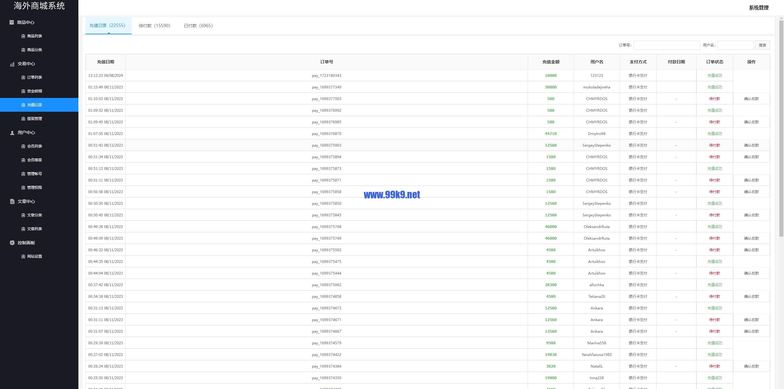Click 充值成功 status for pay_1699374350
The height and width of the screenshot is (389, 784).
coord(714,378)
